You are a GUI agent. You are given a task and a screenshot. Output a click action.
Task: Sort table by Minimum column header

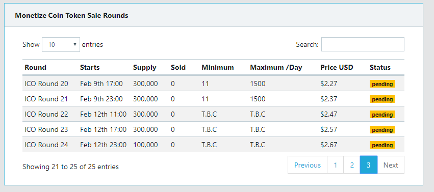point(218,67)
